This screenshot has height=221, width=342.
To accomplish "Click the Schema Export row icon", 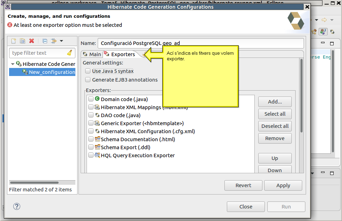I will coord(97,147).
